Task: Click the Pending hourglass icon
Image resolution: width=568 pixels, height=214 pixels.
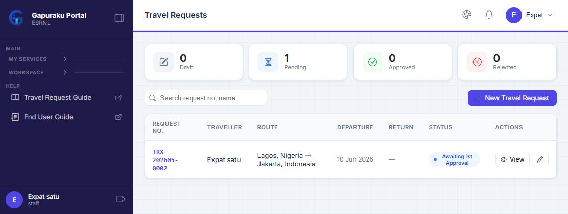Action: pos(268,62)
